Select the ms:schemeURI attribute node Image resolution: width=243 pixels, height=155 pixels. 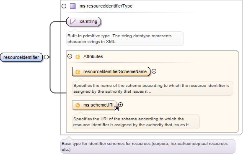tap(95, 105)
